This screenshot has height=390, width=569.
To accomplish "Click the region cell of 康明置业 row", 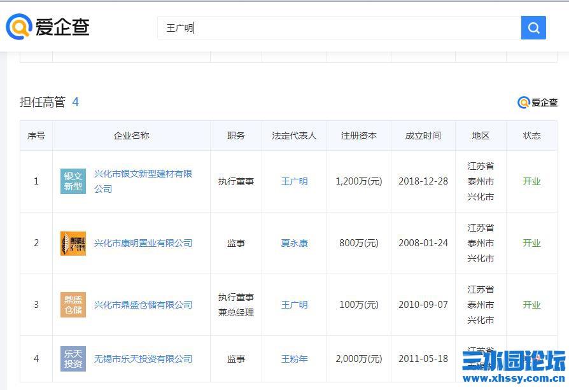I will click(x=481, y=243).
